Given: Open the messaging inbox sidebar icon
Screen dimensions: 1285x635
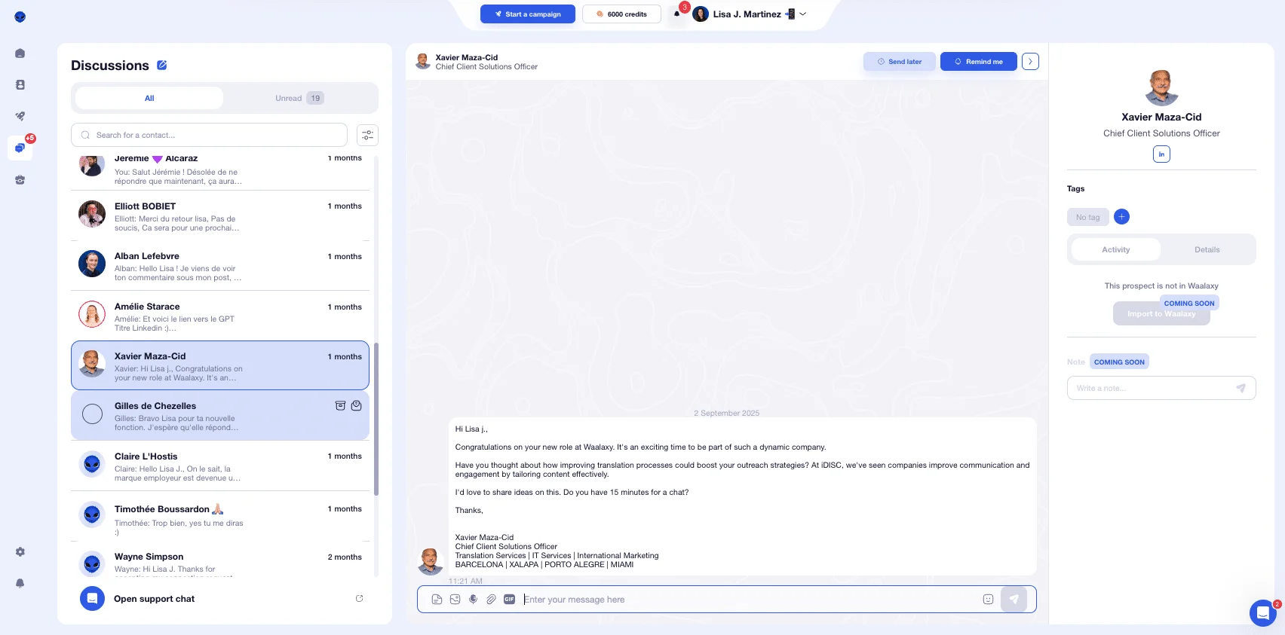Looking at the screenshot, I should click(20, 148).
